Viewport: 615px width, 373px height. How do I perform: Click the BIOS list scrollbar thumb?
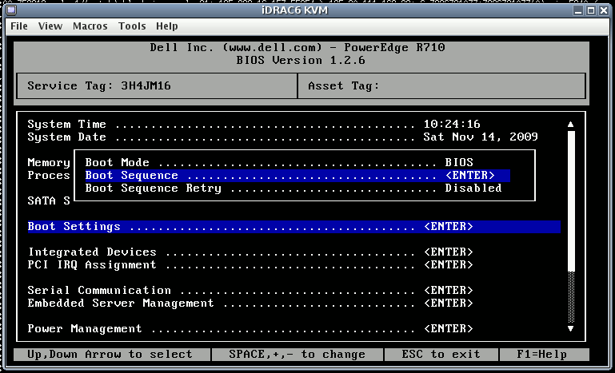(571, 201)
